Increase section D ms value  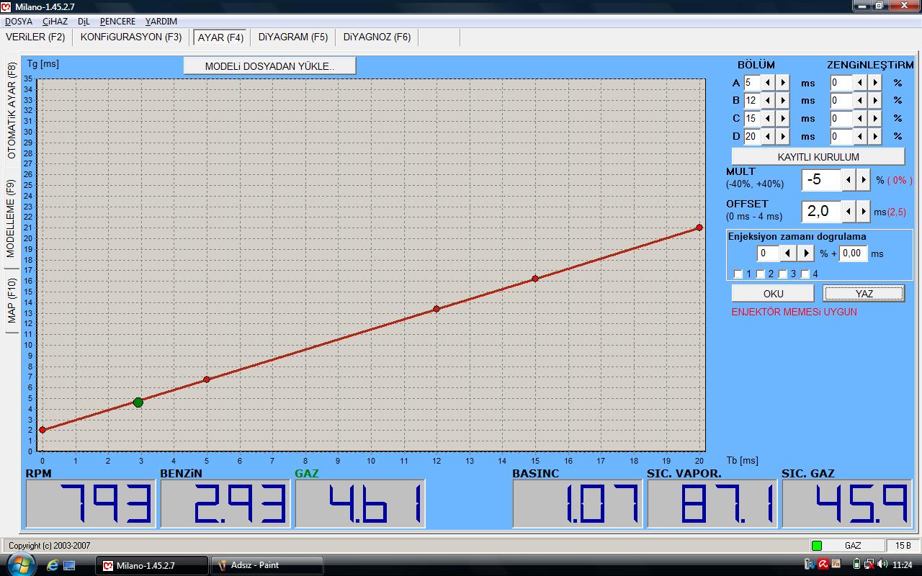[x=783, y=136]
